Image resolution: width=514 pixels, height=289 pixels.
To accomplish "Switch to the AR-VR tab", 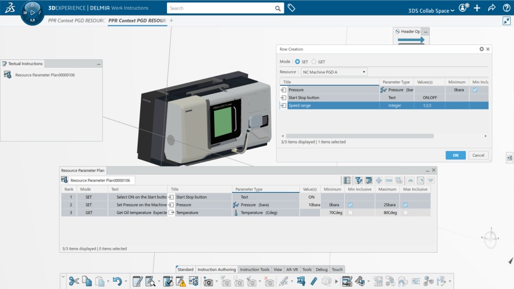I will (292, 270).
